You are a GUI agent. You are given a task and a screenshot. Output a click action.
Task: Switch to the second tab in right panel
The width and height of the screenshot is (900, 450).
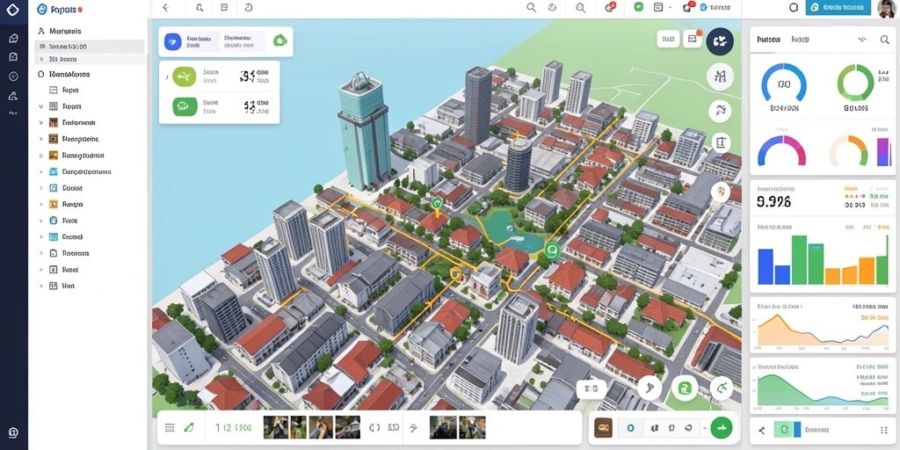[x=800, y=40]
